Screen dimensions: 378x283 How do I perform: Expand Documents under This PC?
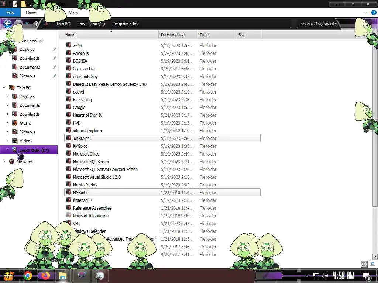(7, 105)
